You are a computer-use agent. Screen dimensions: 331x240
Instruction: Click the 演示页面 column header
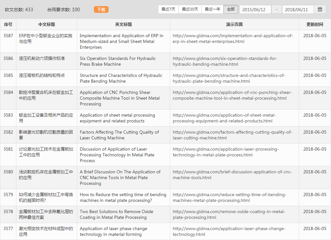[x=234, y=24]
